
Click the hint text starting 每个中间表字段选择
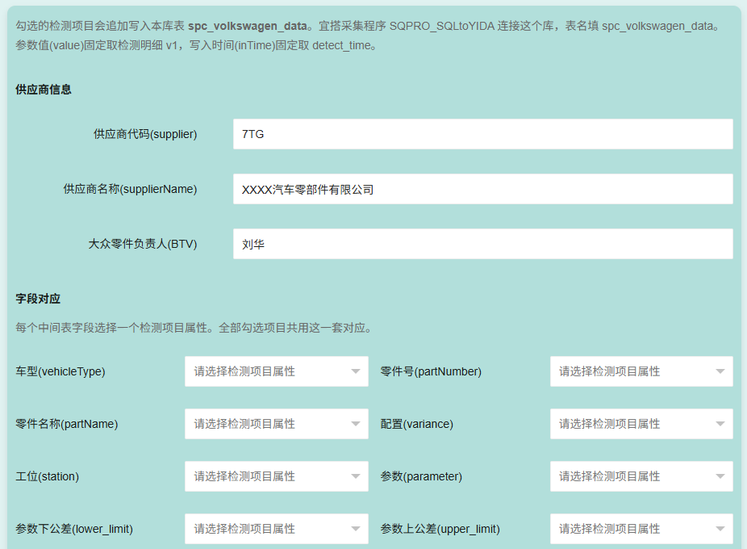194,328
